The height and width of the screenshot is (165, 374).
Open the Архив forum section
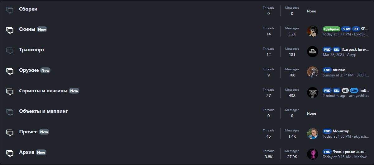tap(27, 152)
